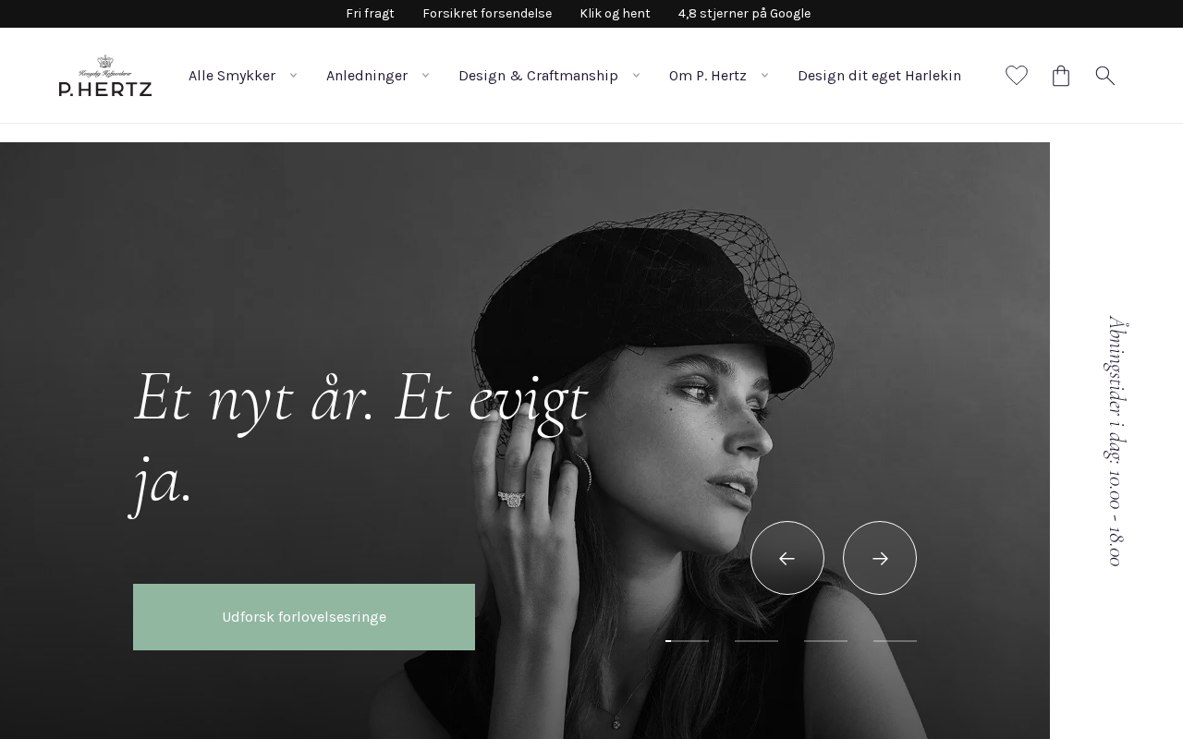Expand the Anledninger dropdown arrow
This screenshot has height=739, width=1183.
[425, 76]
